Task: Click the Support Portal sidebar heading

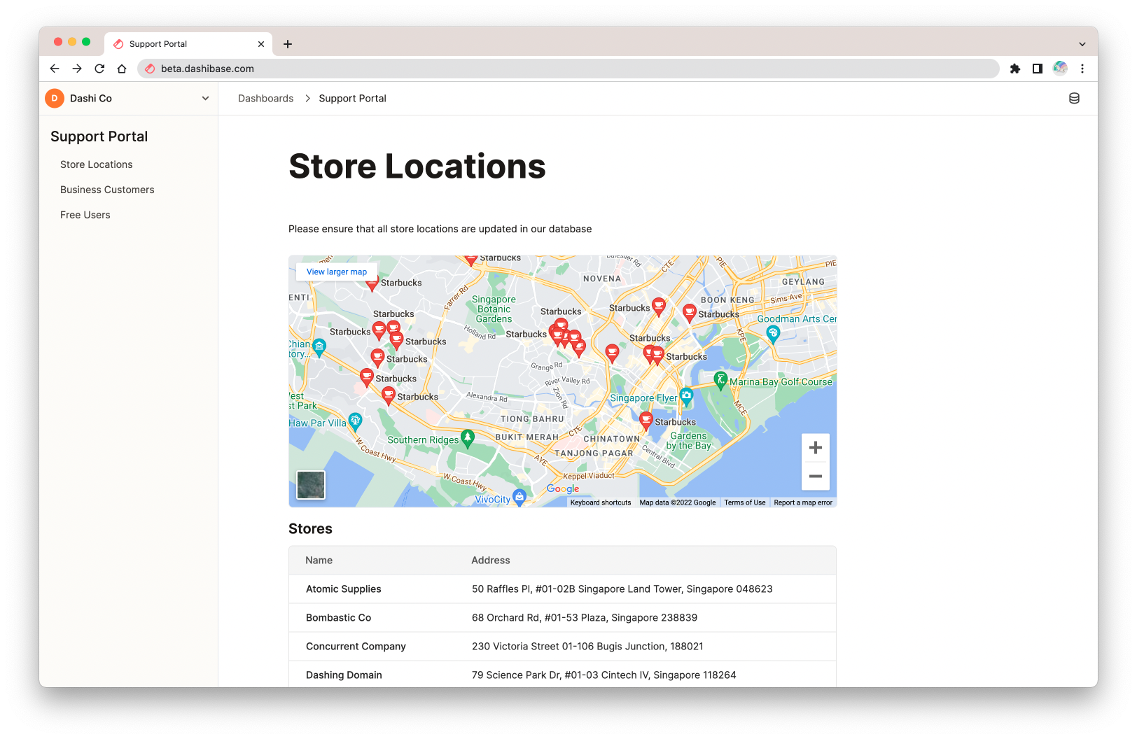Action: (99, 136)
